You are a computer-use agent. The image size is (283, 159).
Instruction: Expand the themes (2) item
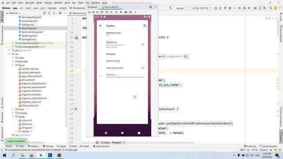click(16, 131)
